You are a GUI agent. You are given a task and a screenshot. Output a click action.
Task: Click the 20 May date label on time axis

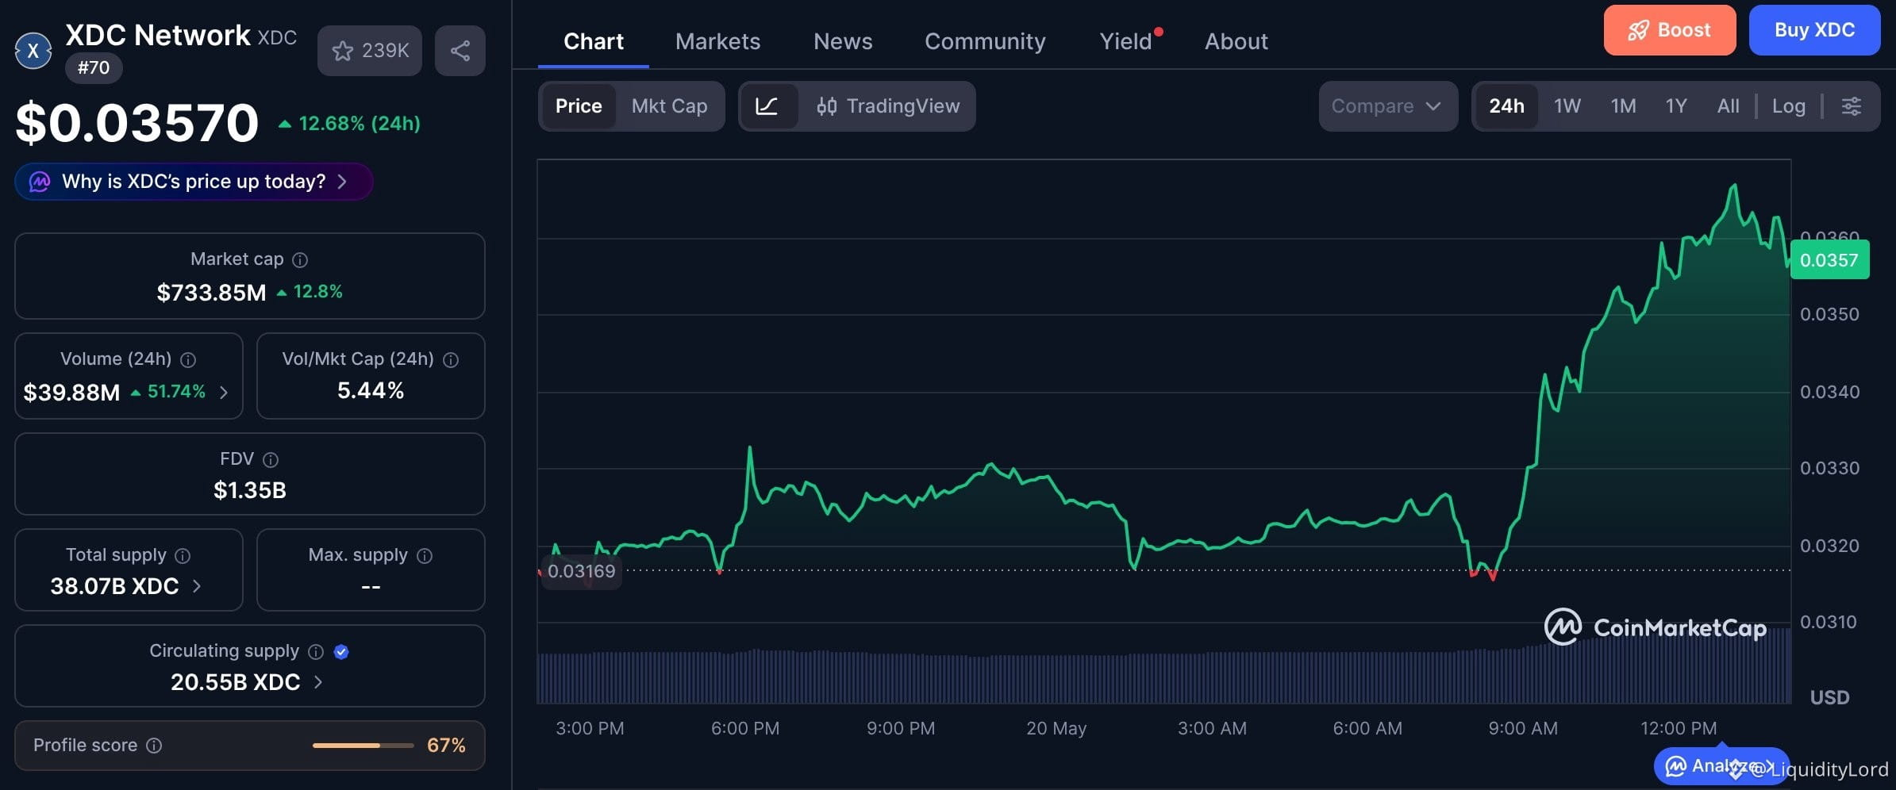[x=1056, y=728]
